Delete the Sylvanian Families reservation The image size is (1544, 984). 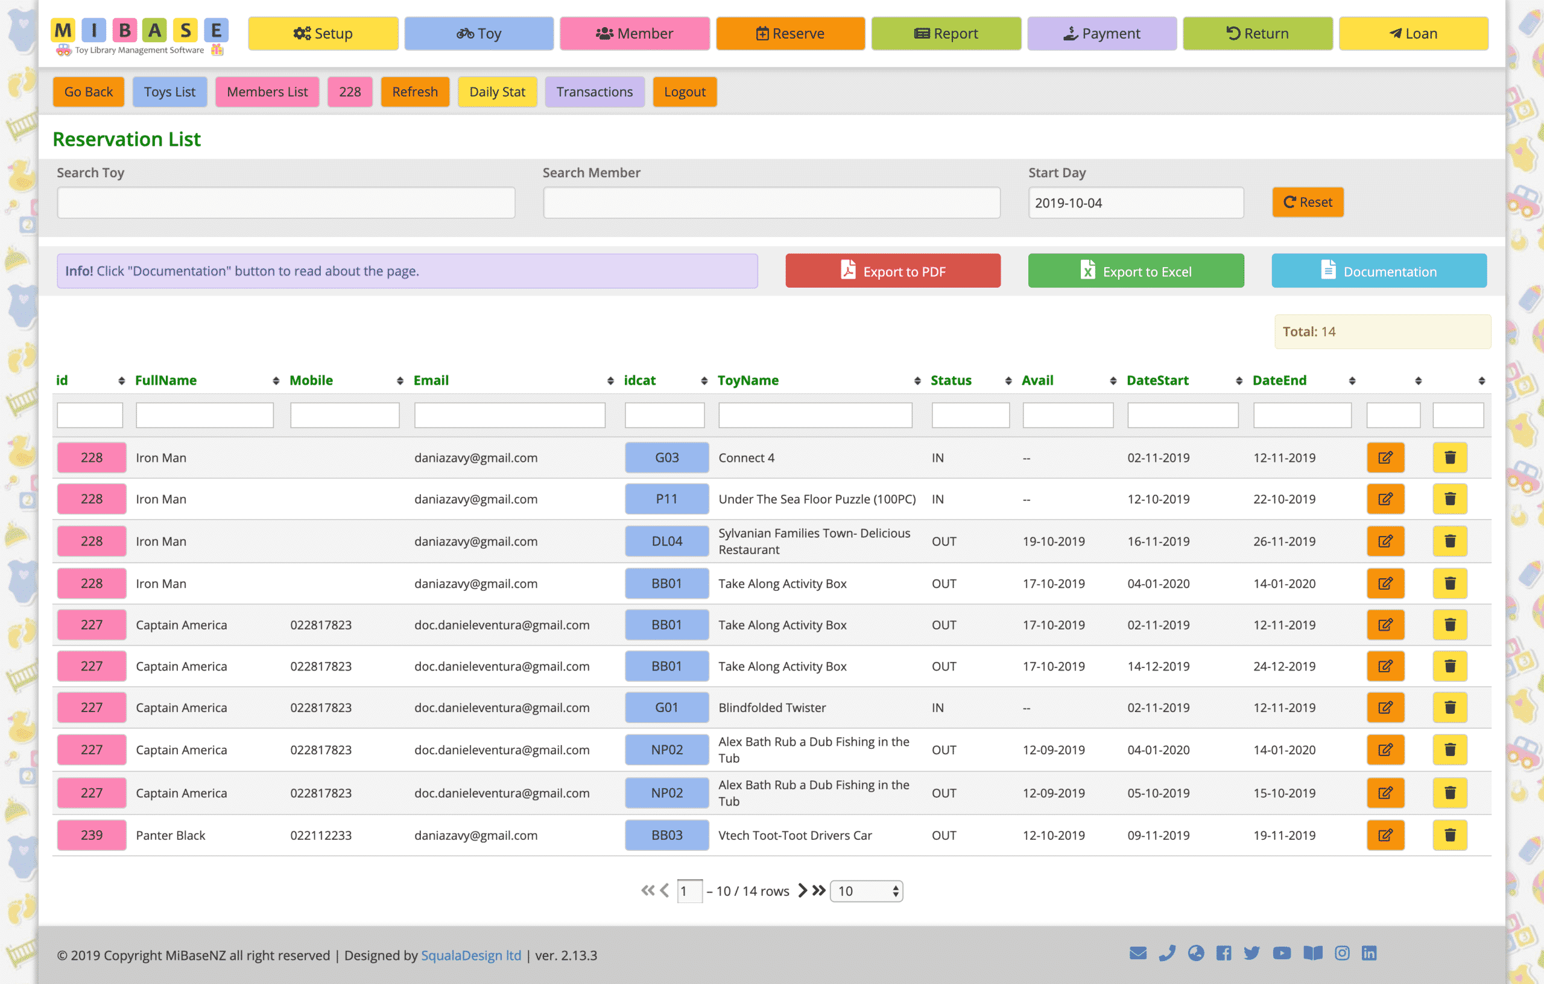click(1450, 541)
